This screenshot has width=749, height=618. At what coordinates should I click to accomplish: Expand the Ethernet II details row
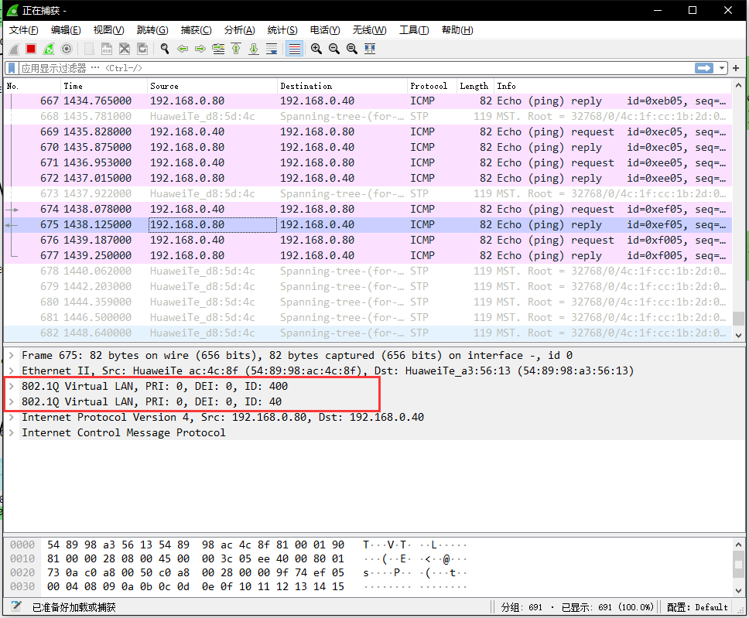point(11,370)
